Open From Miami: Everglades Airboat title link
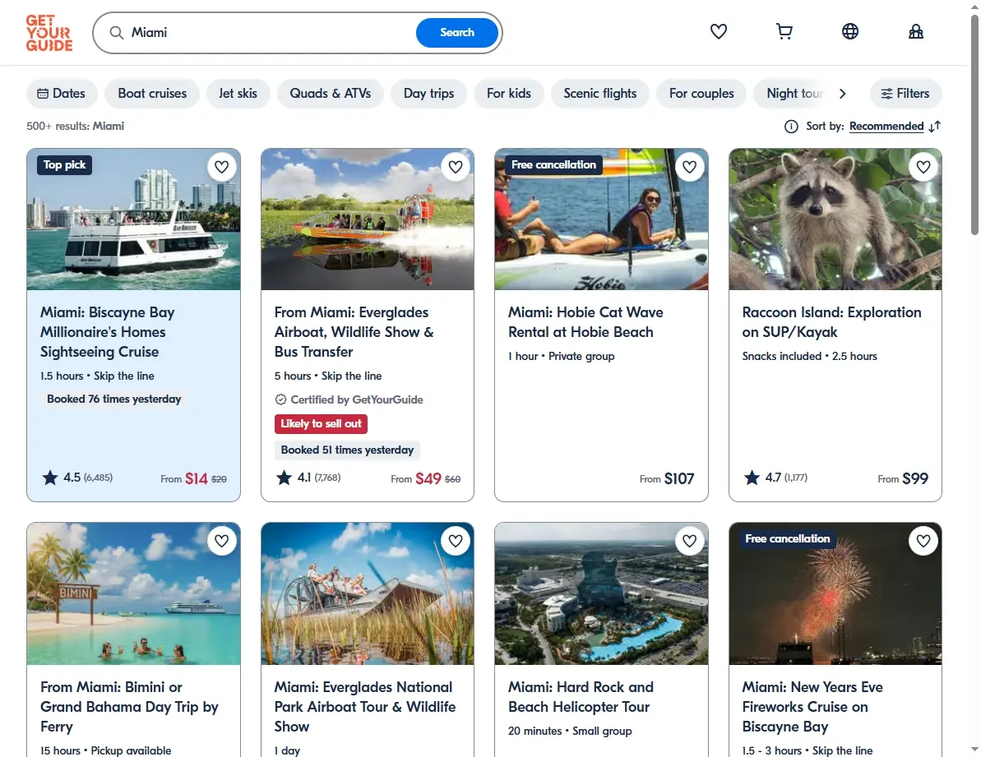Image resolution: width=981 pixels, height=757 pixels. coord(354,332)
